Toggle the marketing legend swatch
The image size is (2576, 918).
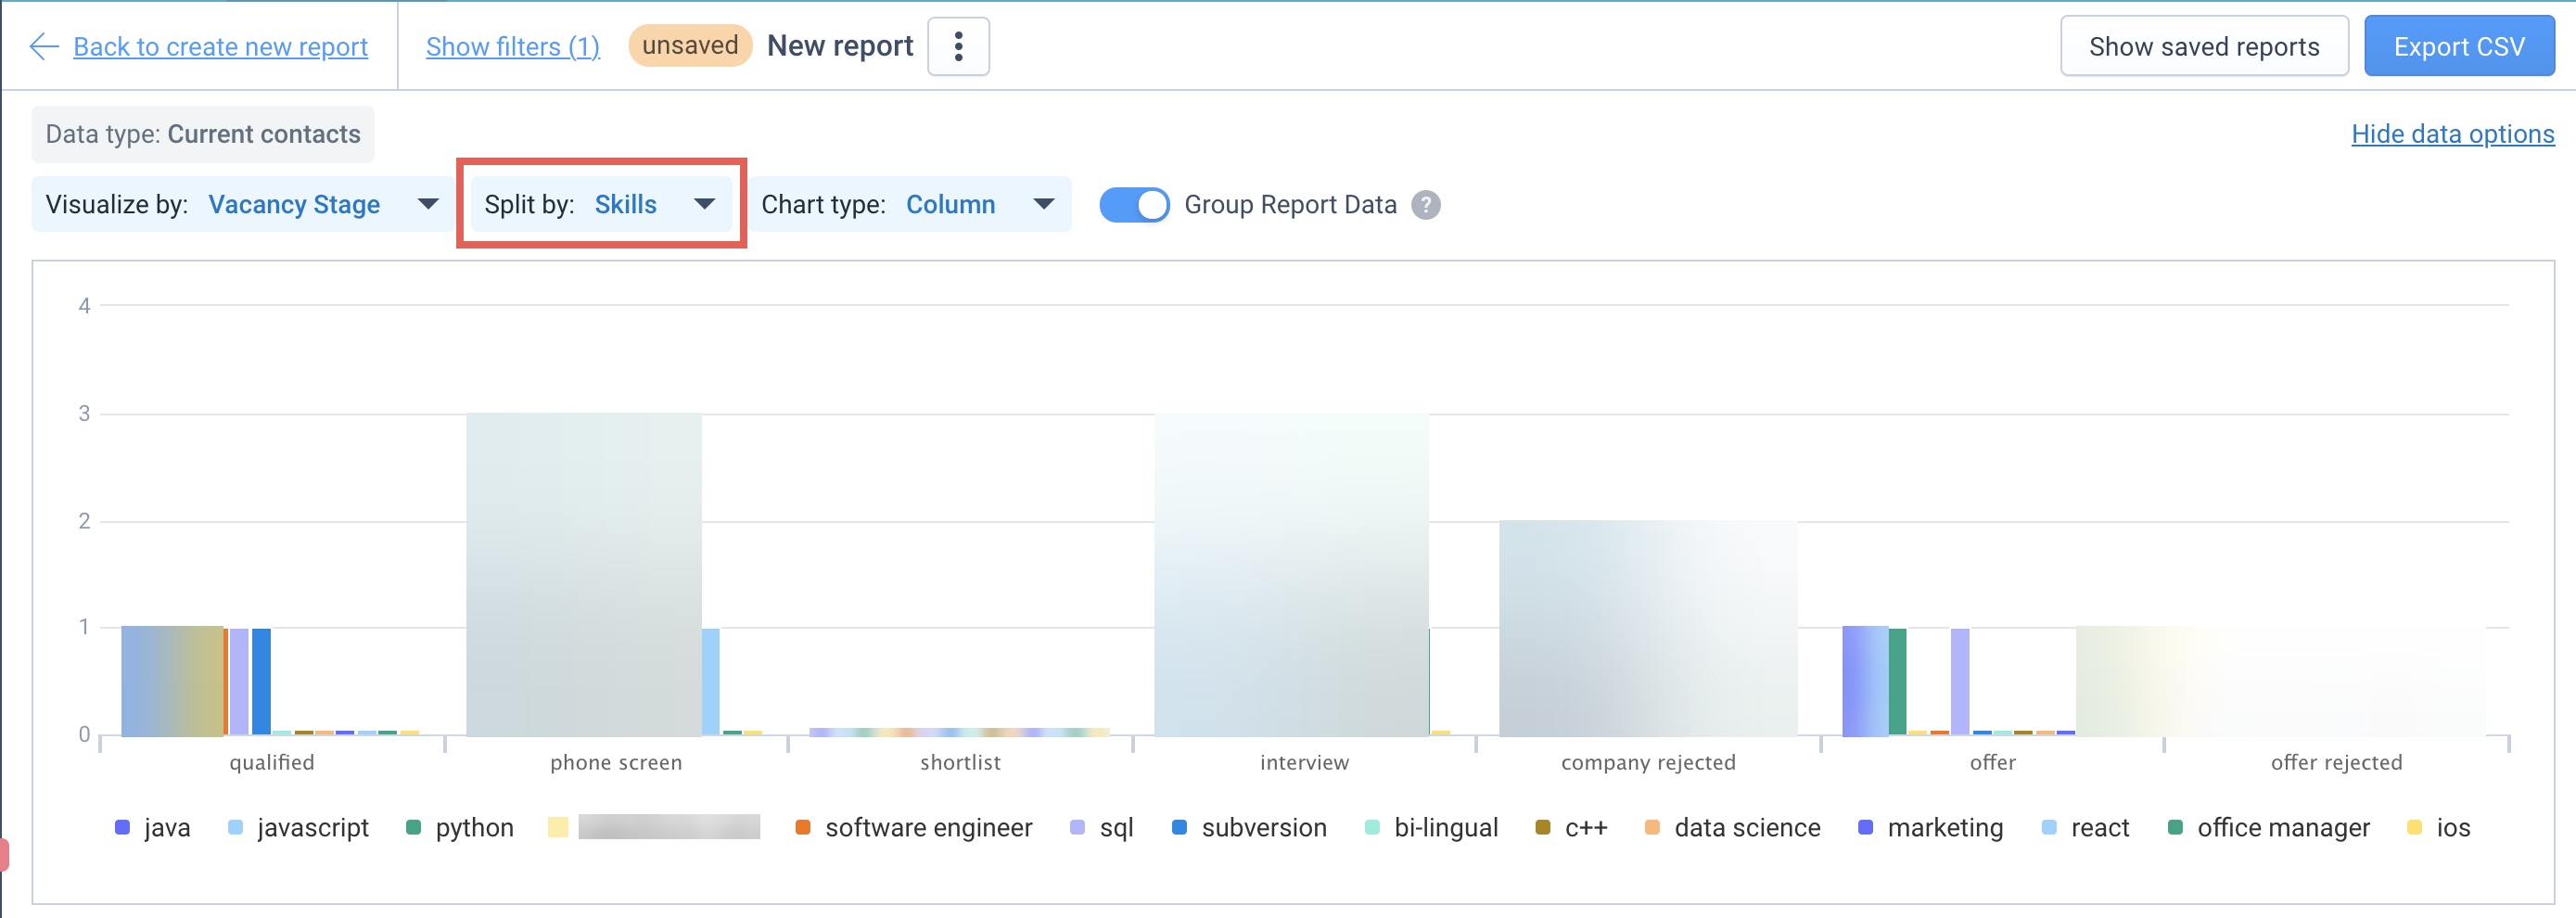click(1865, 828)
